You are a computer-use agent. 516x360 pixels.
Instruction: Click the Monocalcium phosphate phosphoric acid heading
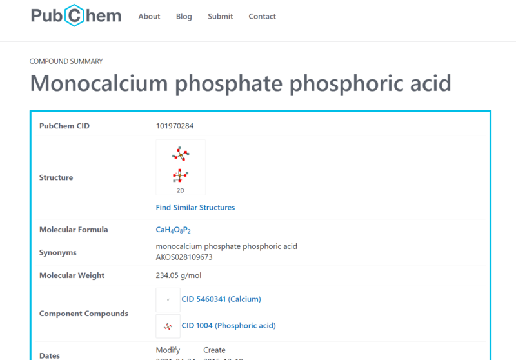click(x=241, y=85)
